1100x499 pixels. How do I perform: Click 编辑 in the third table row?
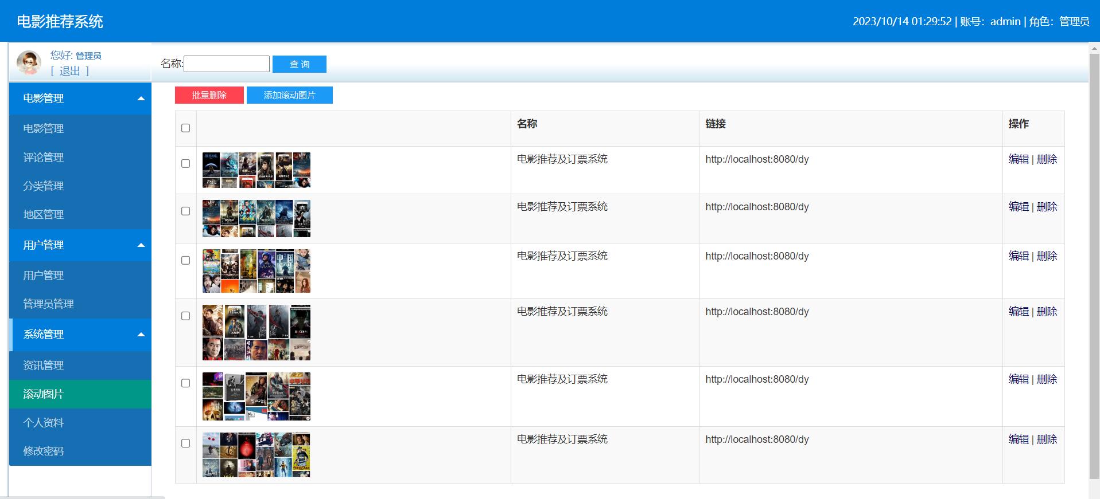1019,256
